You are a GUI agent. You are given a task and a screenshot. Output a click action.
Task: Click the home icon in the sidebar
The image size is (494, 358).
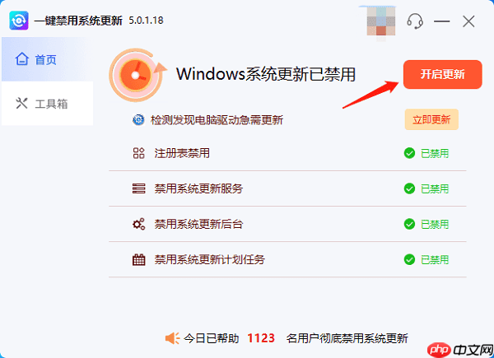coord(21,59)
